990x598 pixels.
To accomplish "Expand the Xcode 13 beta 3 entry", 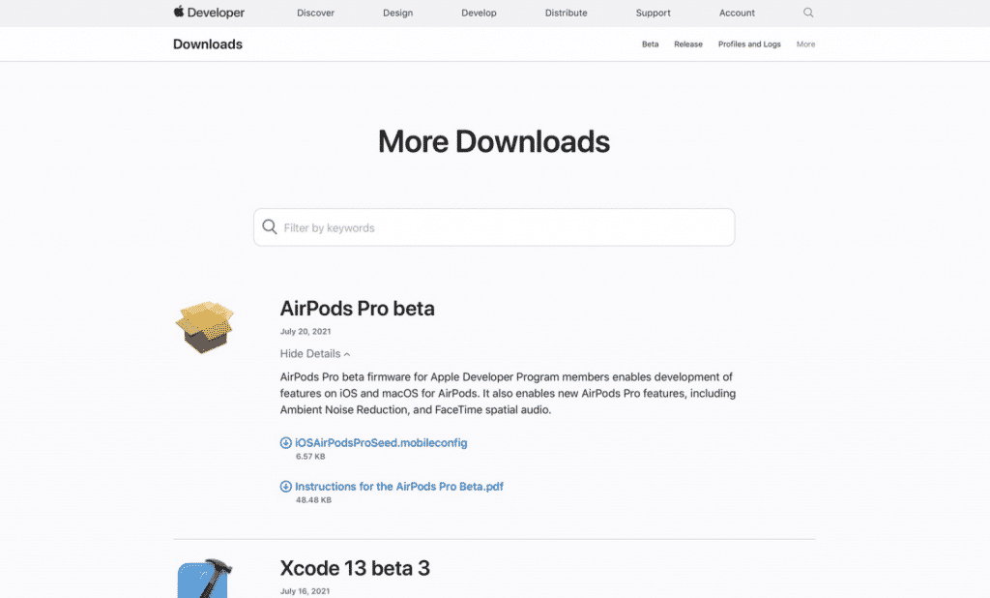I will click(355, 568).
